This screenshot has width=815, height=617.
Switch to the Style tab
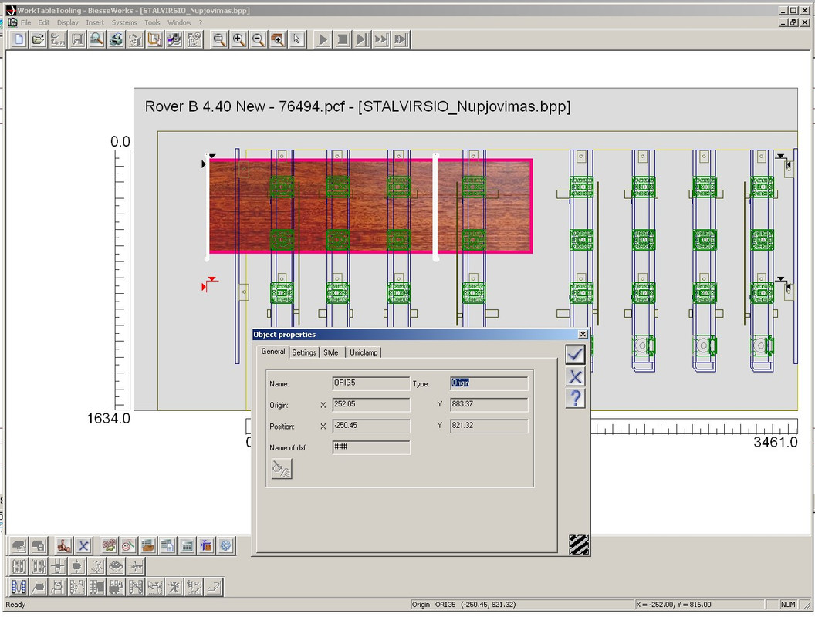331,352
